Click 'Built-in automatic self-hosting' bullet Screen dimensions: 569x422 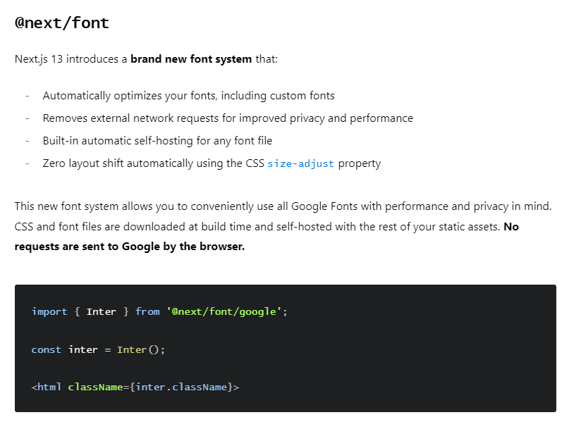pyautogui.click(x=157, y=141)
